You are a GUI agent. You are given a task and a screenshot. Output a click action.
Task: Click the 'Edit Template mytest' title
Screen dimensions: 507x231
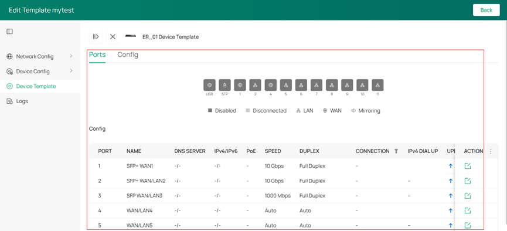(42, 10)
